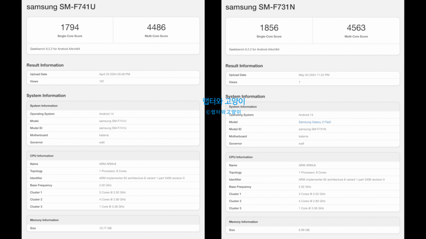Click the Result Information heading in SM-F731N panel
The width and height of the screenshot is (426, 239).
coord(244,66)
